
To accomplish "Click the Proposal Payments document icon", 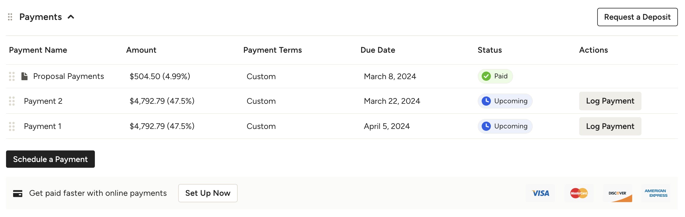I will pyautogui.click(x=24, y=76).
